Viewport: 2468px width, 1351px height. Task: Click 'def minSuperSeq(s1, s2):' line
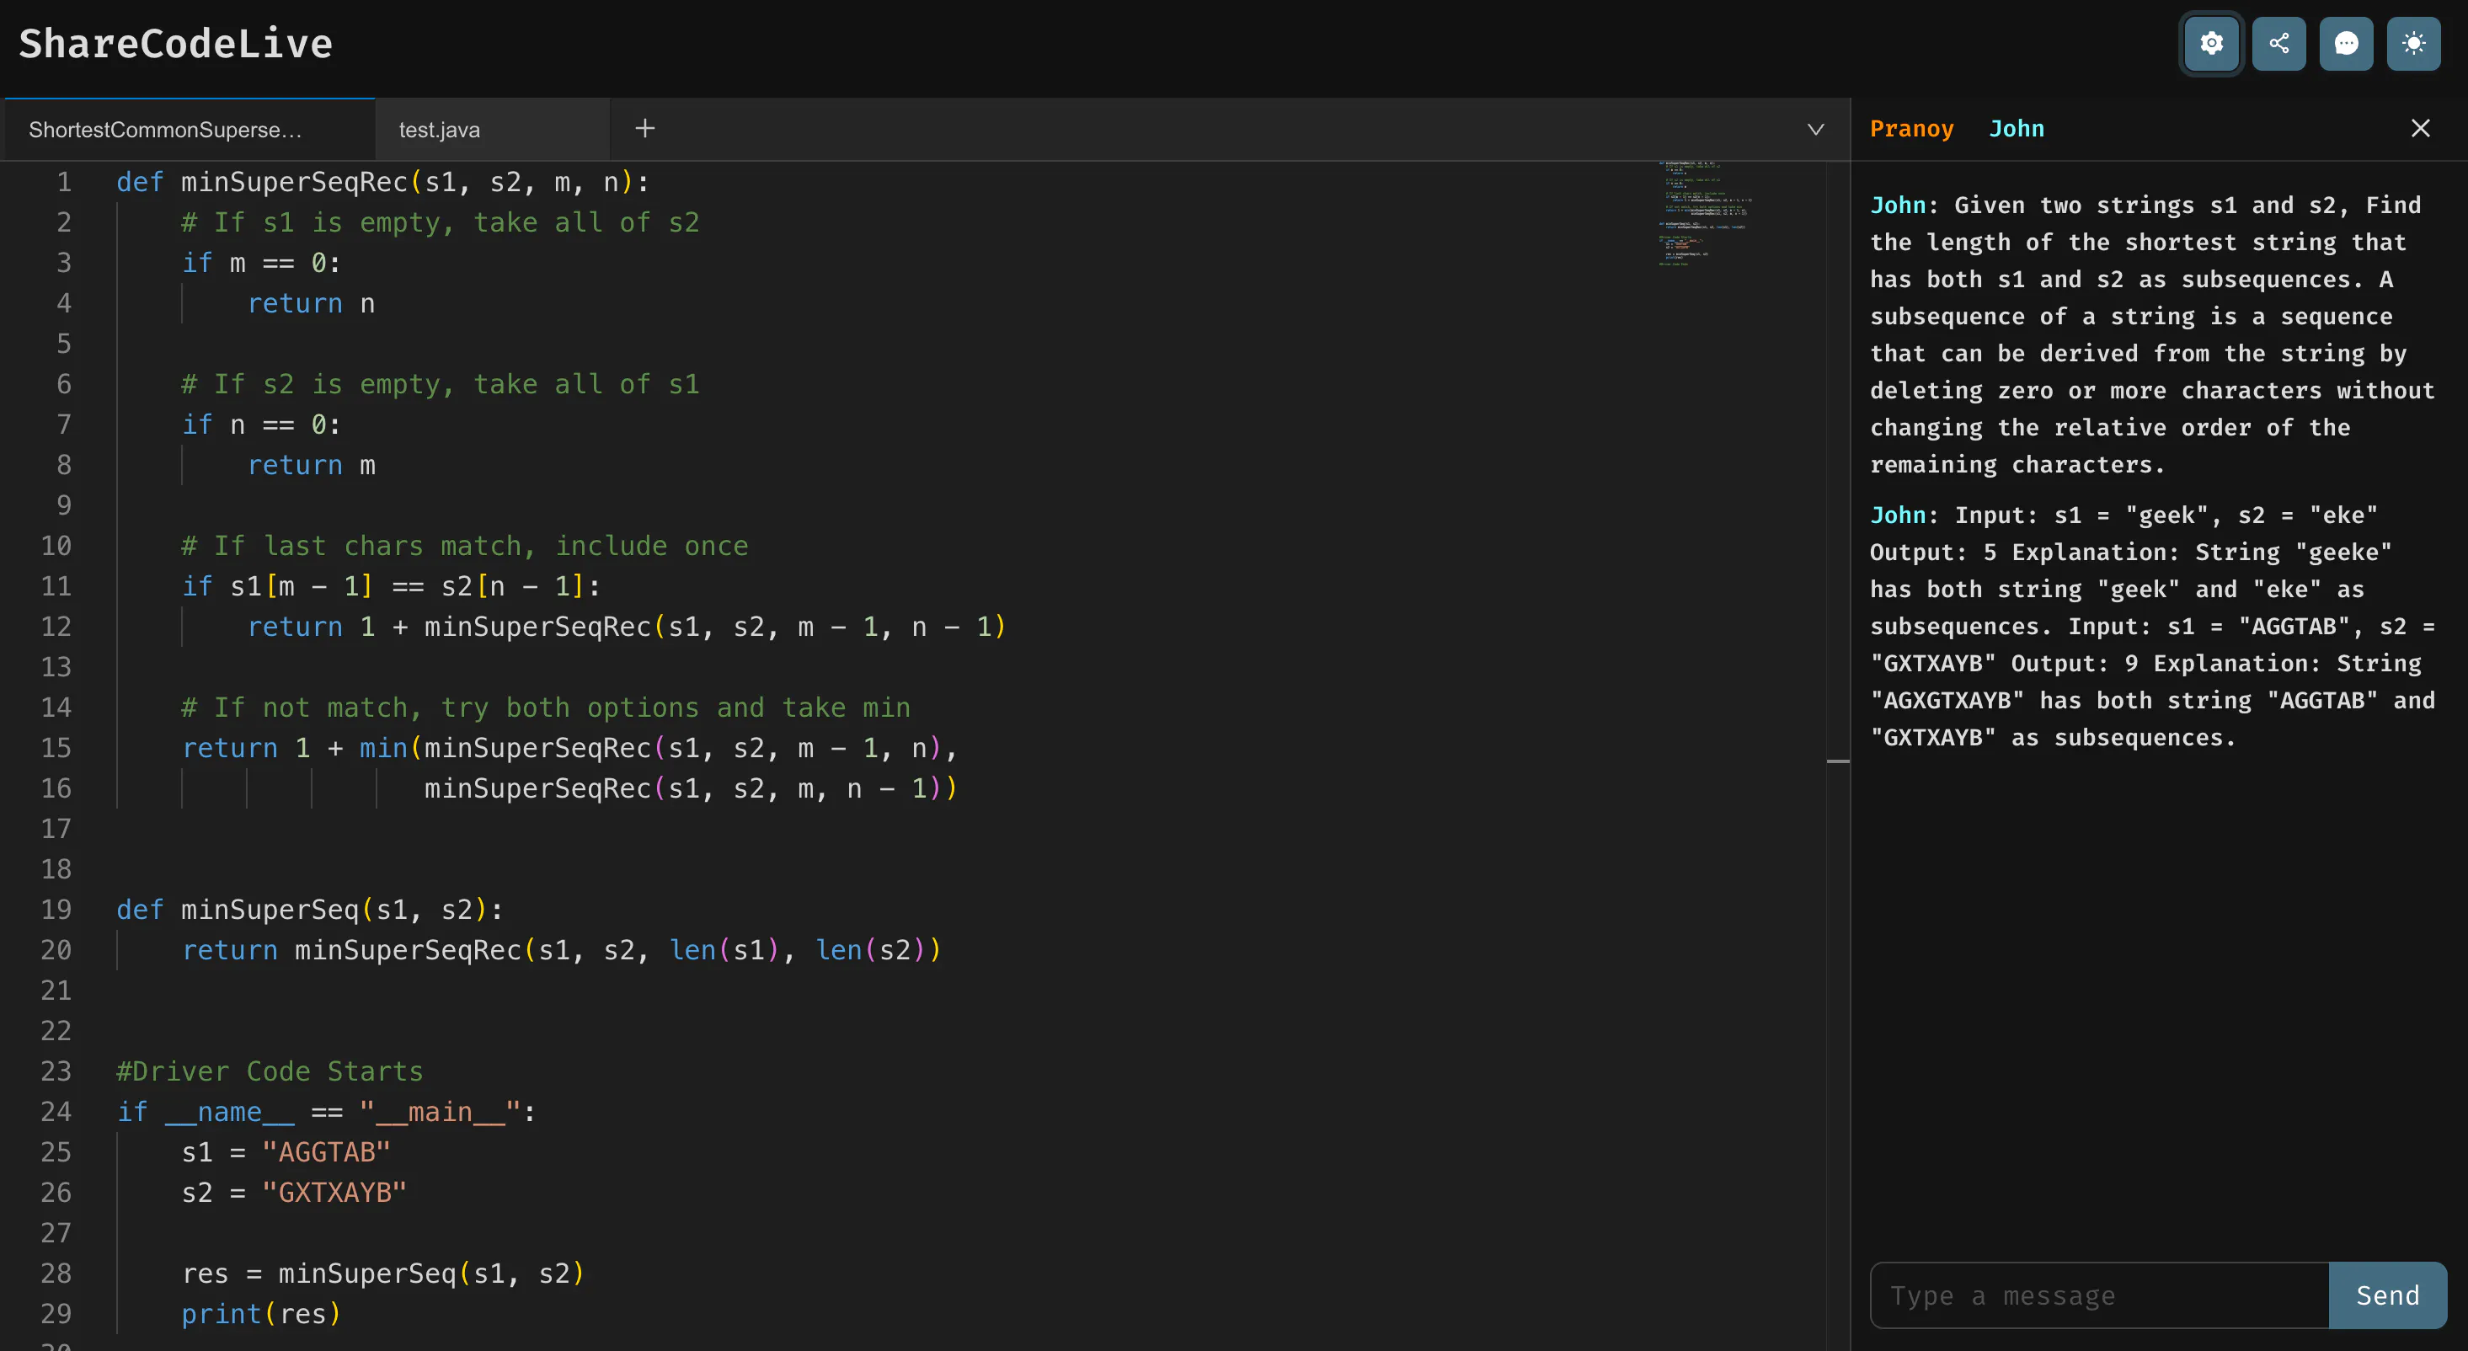pyautogui.click(x=309, y=910)
